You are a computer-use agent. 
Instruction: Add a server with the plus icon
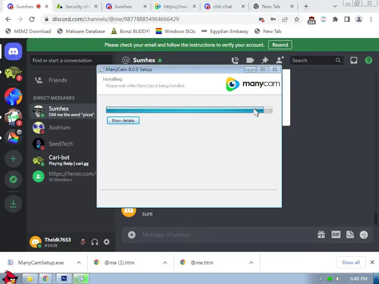tap(13, 159)
